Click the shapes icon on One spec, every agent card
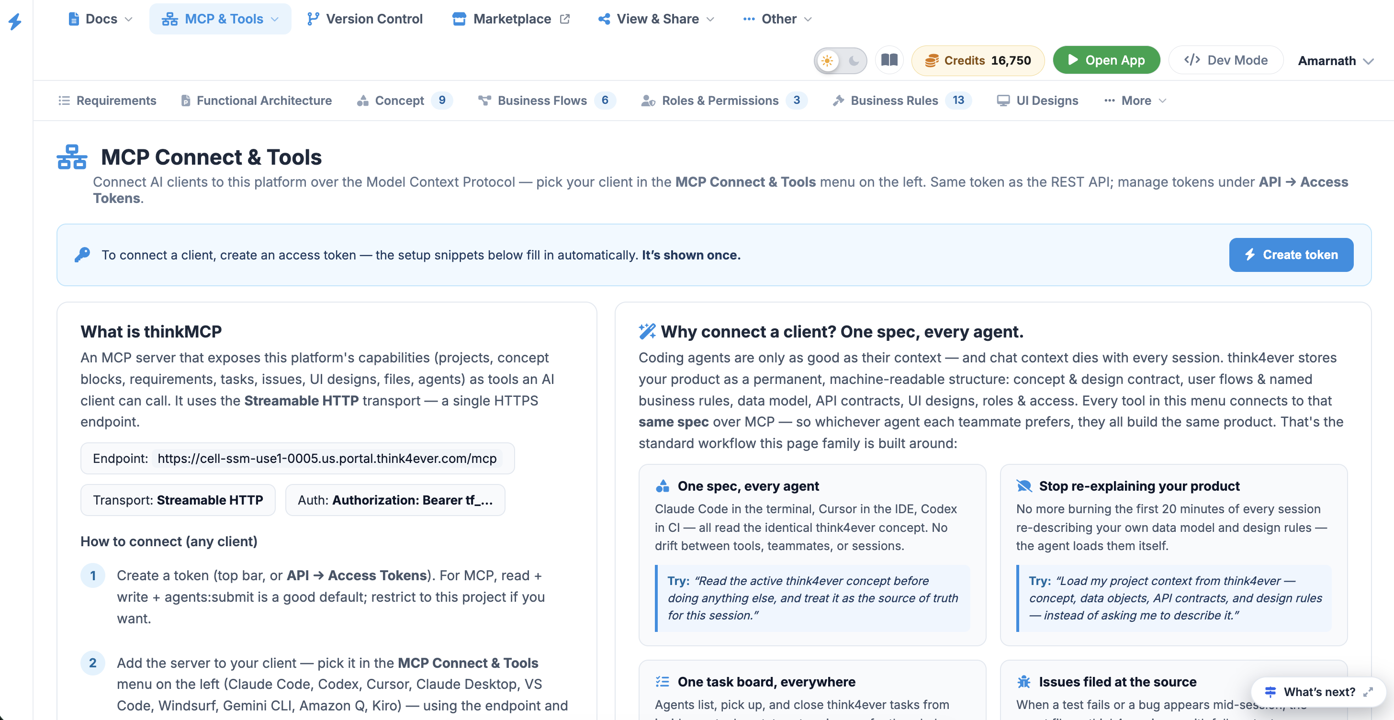Screen dimensions: 1394x720 (663, 486)
